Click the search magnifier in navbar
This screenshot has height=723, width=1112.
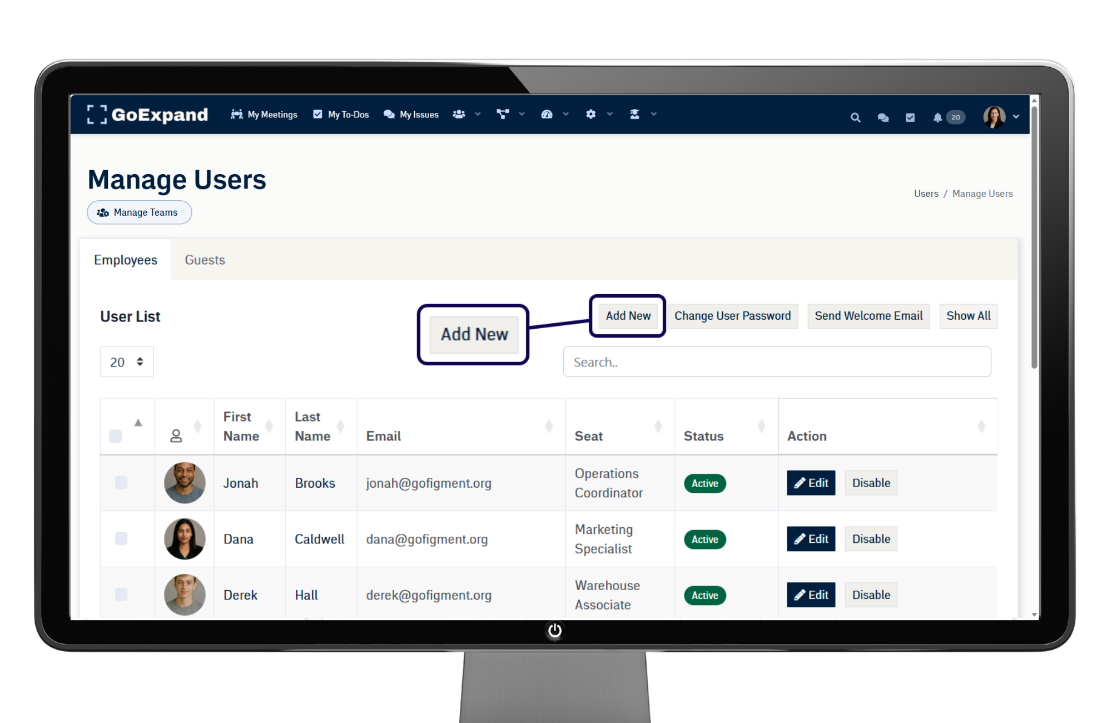point(856,117)
